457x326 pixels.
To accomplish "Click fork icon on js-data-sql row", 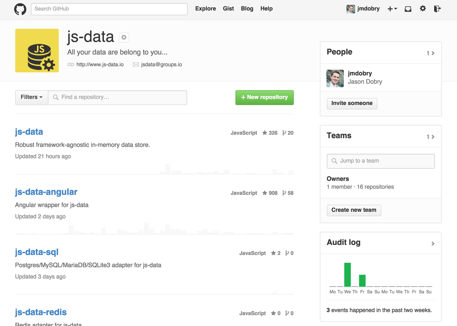I will (287, 253).
